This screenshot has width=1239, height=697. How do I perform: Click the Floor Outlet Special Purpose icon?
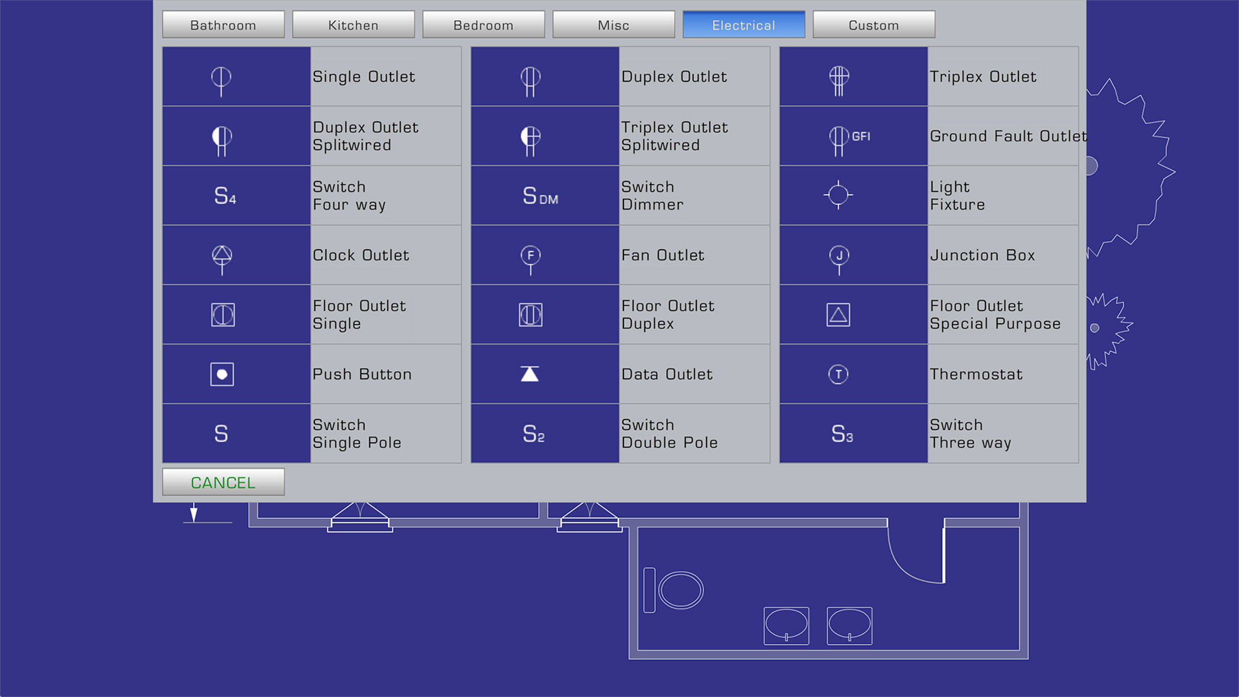pos(838,315)
